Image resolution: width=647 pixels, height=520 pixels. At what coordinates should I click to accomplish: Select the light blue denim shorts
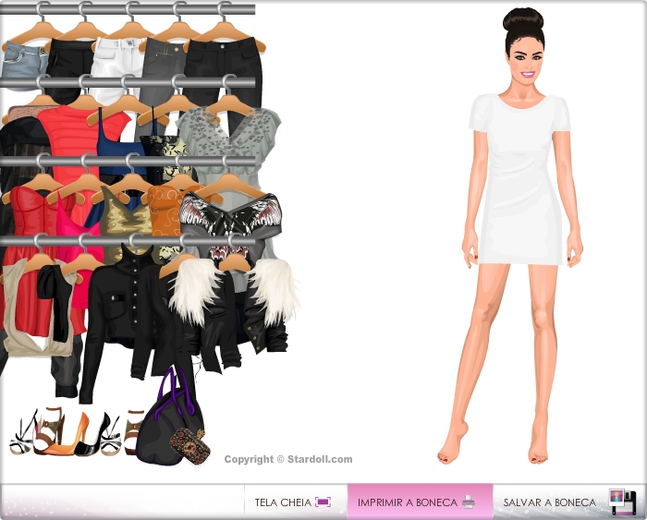pyautogui.click(x=24, y=62)
